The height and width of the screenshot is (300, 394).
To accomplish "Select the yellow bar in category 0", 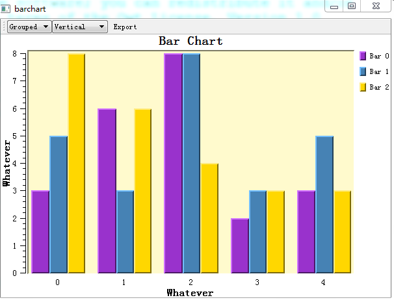I will [76, 163].
